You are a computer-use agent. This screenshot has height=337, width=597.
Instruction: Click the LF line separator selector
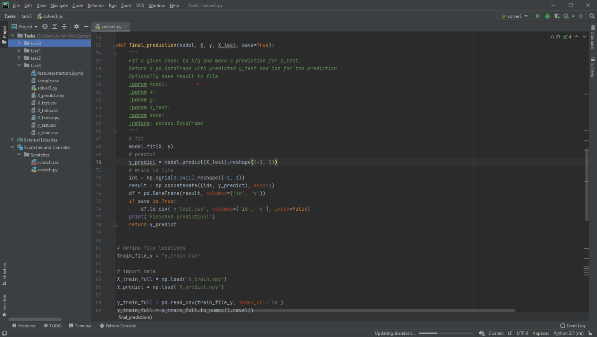click(x=510, y=333)
